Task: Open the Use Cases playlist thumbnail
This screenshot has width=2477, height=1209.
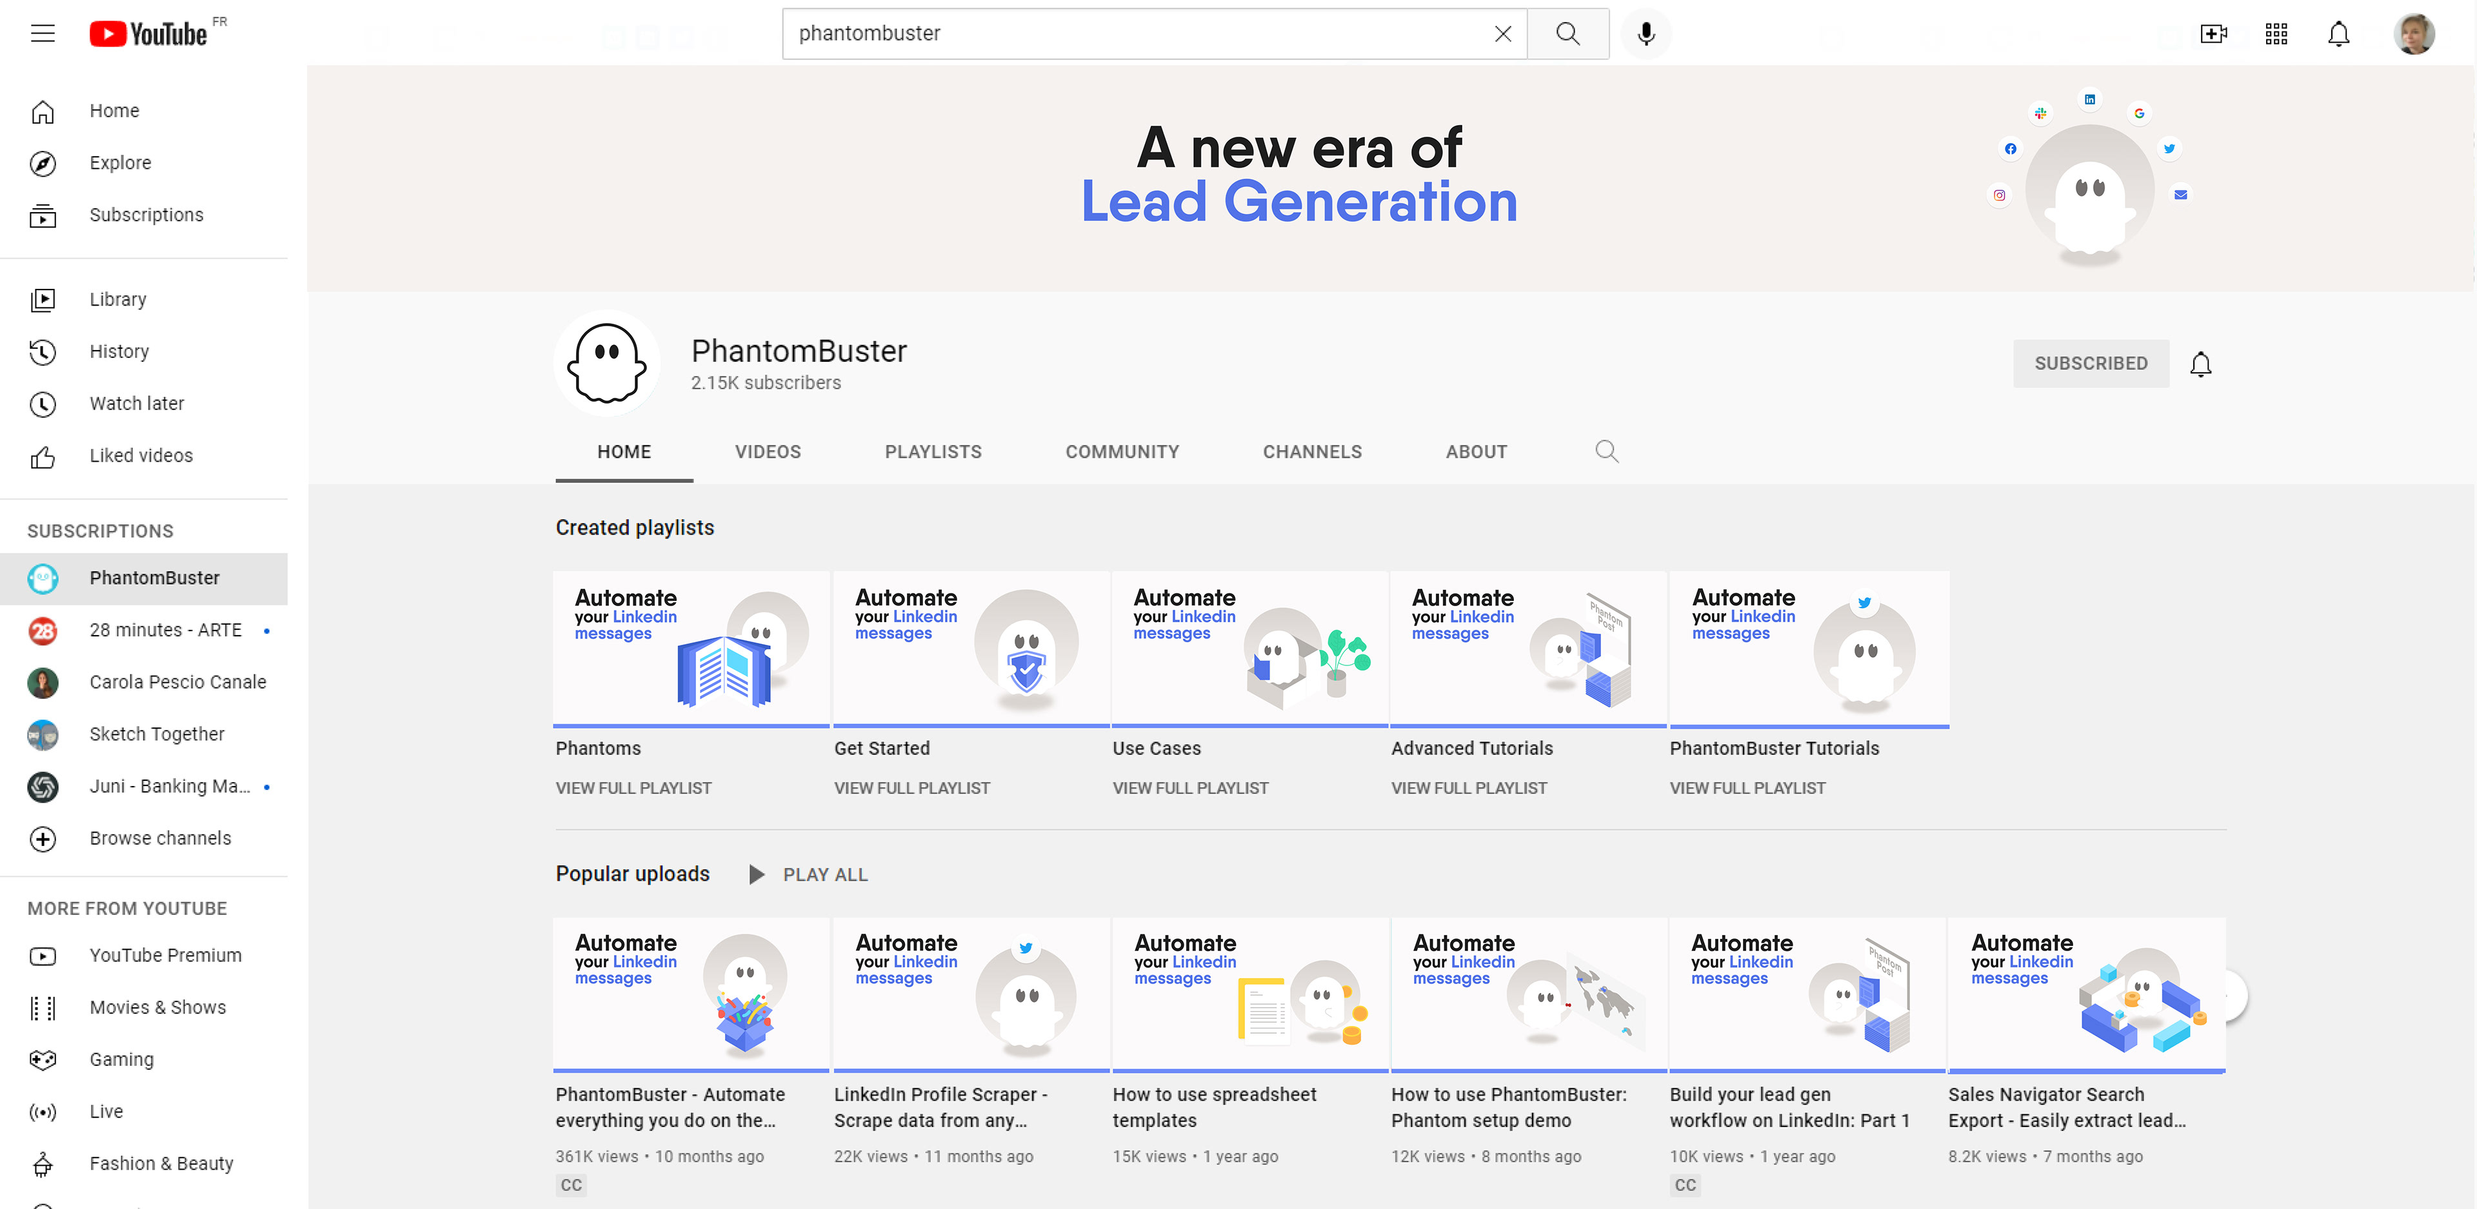Action: pos(1250,650)
